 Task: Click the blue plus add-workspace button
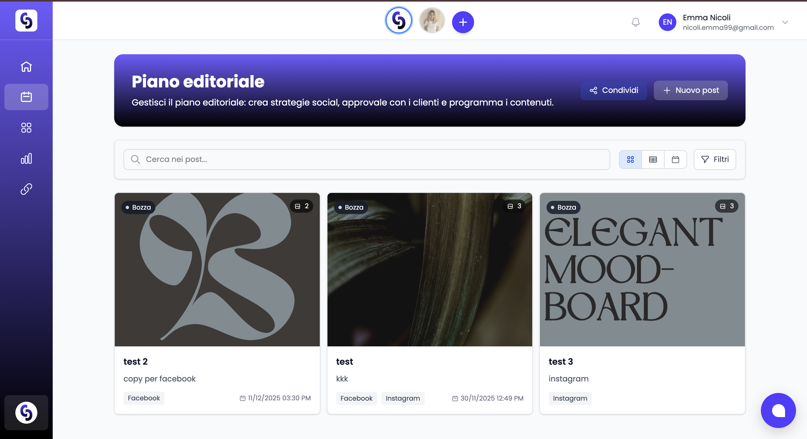coord(463,22)
